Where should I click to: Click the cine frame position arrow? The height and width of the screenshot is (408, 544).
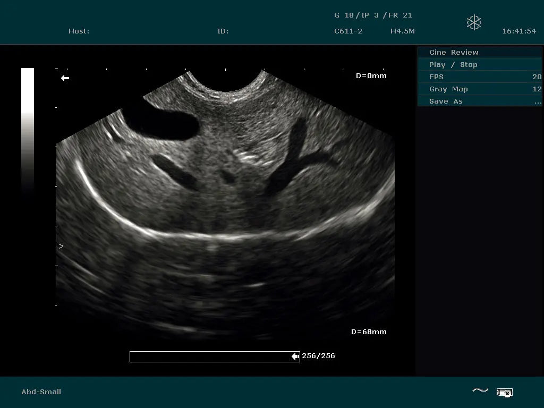pyautogui.click(x=295, y=356)
